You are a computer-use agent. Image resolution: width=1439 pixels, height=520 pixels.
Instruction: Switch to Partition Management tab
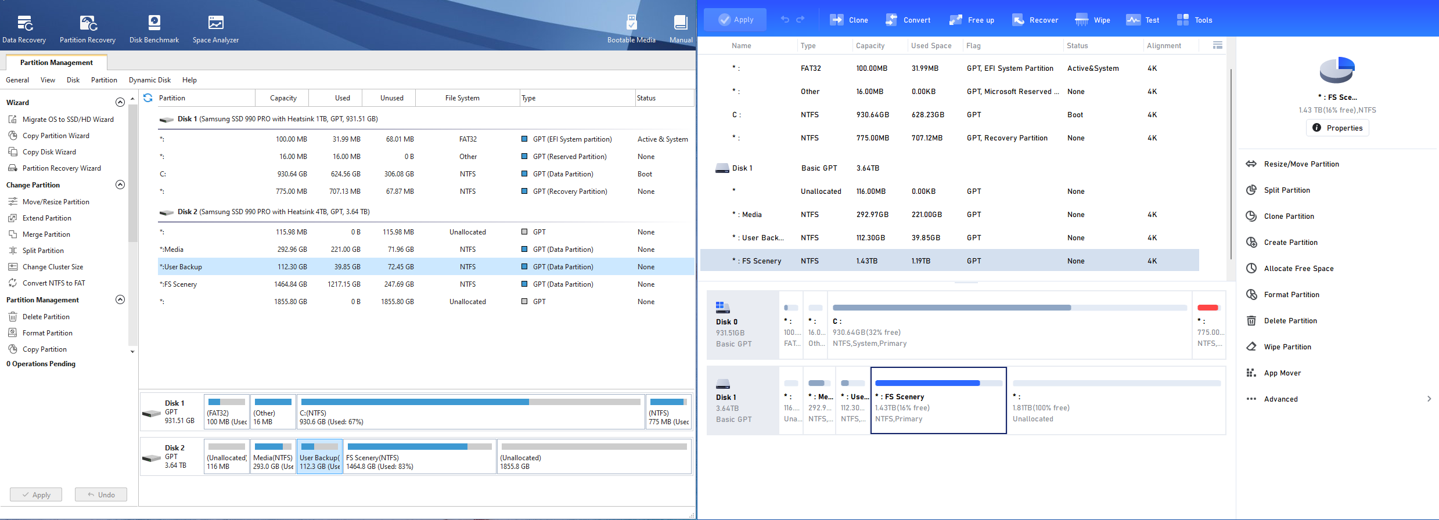pos(56,63)
